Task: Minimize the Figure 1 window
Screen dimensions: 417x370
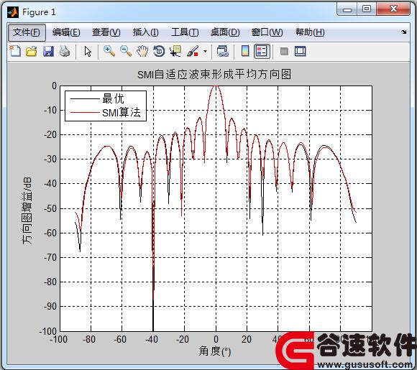Action: pos(347,9)
